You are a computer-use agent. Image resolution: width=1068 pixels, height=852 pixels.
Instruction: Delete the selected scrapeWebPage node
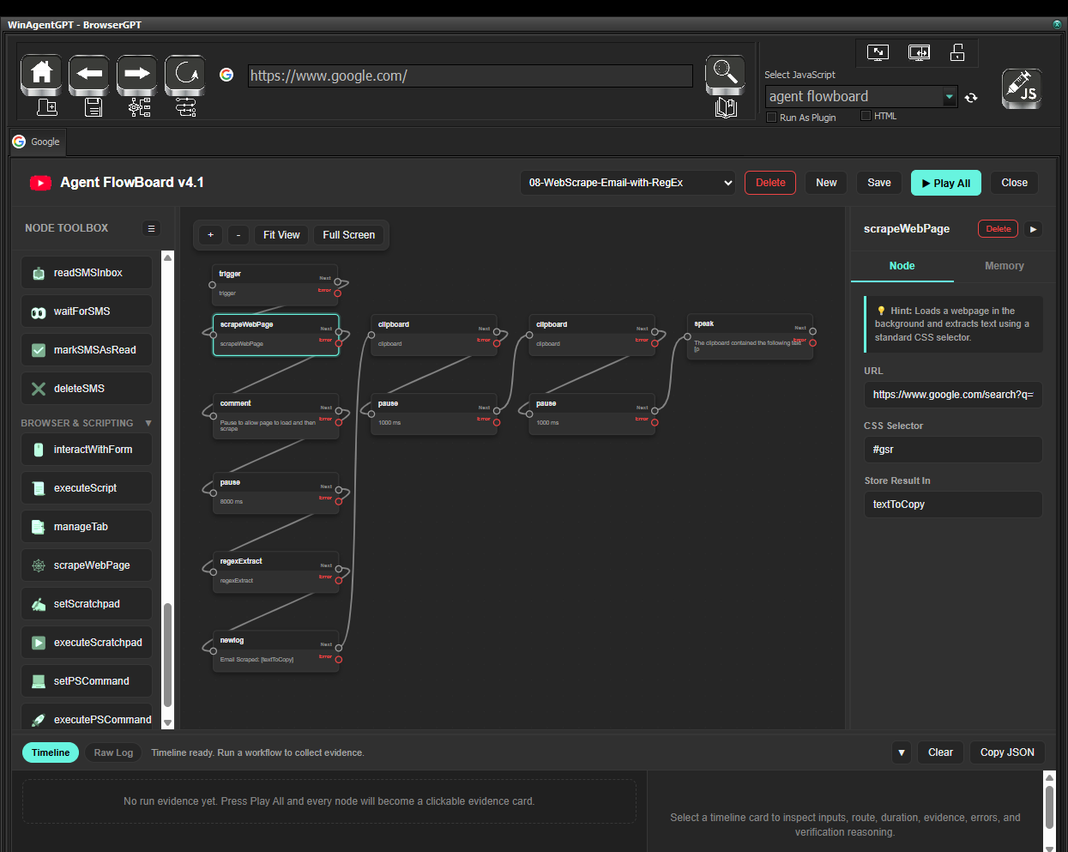click(x=998, y=229)
